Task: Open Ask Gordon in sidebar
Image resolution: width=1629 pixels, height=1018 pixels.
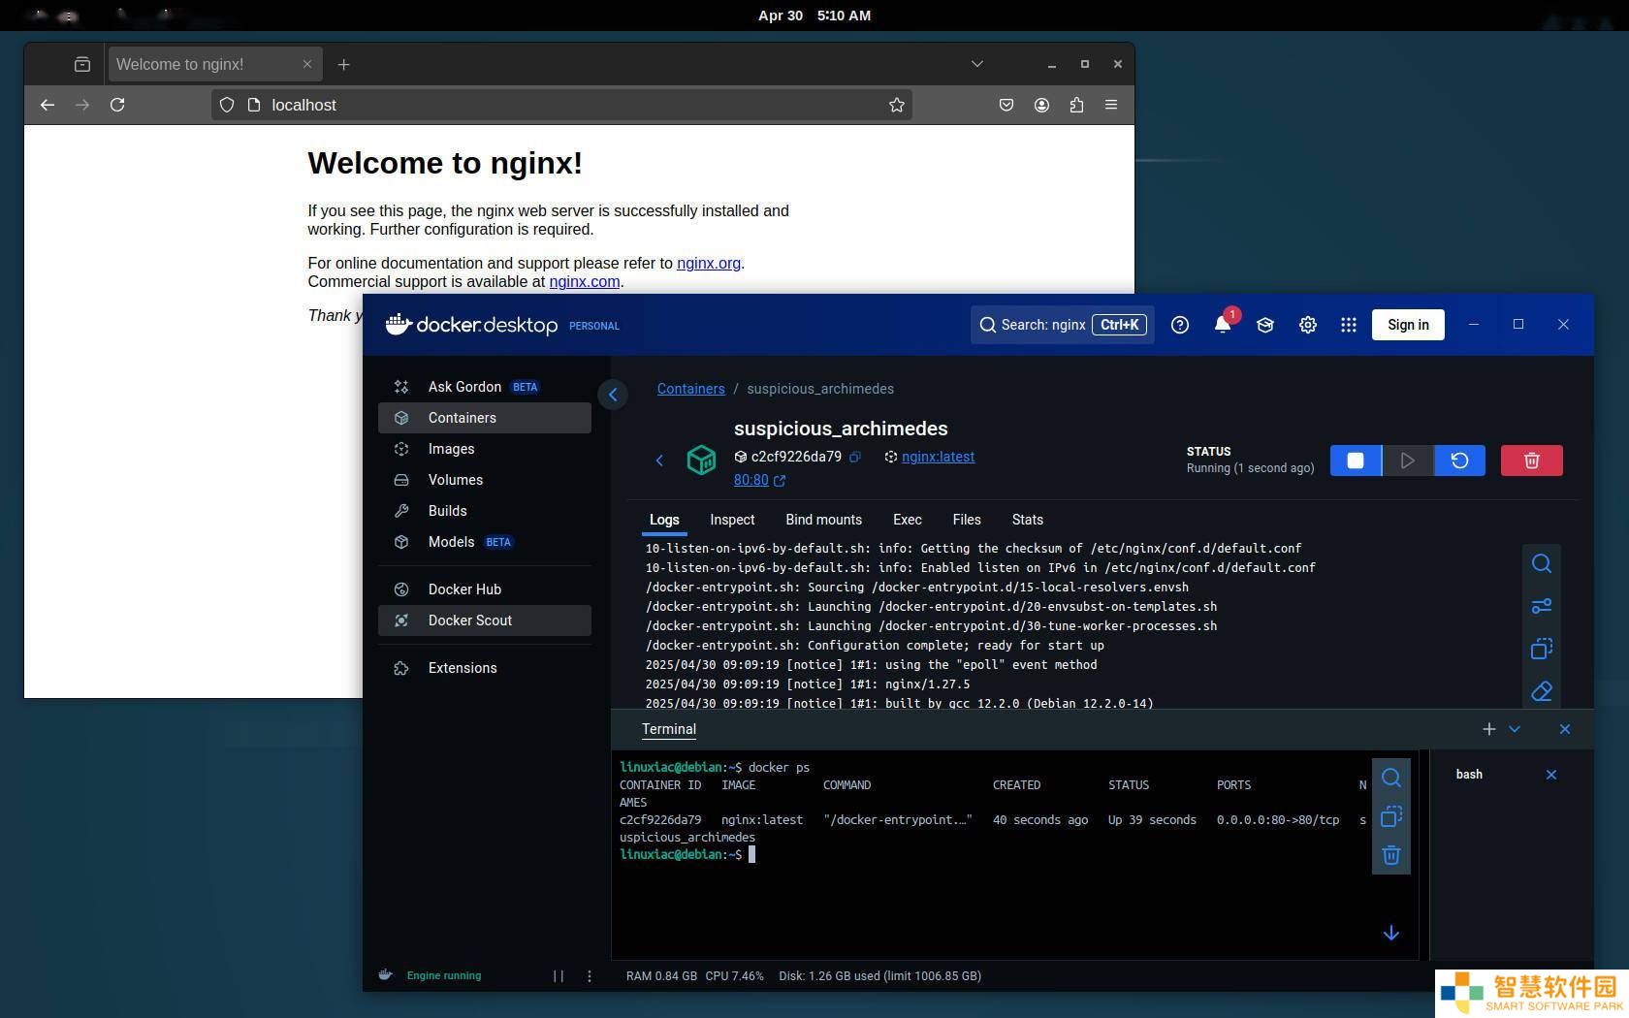Action: (485, 387)
